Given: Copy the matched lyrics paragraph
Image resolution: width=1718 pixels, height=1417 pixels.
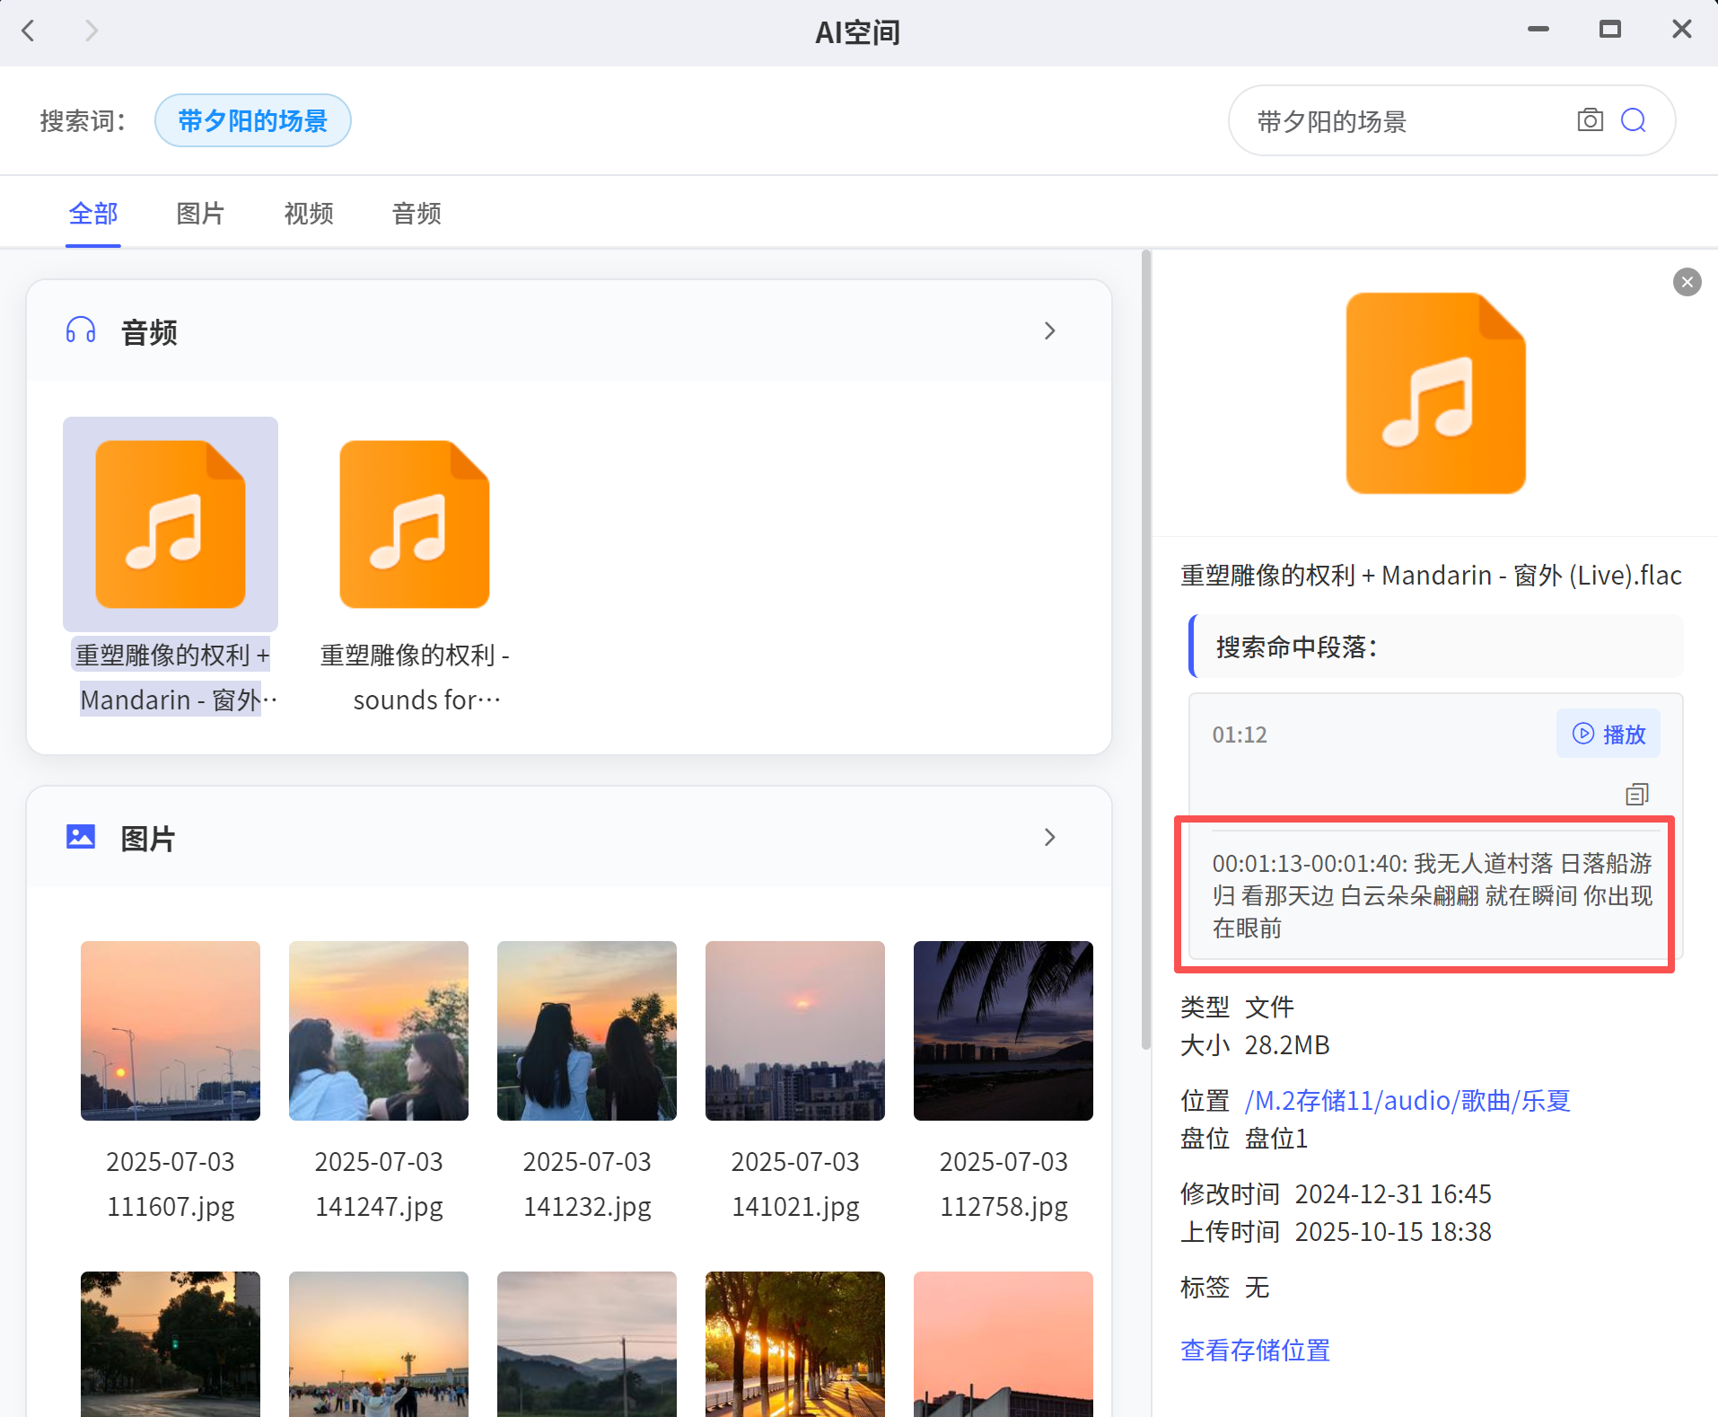Looking at the screenshot, I should point(1636,794).
